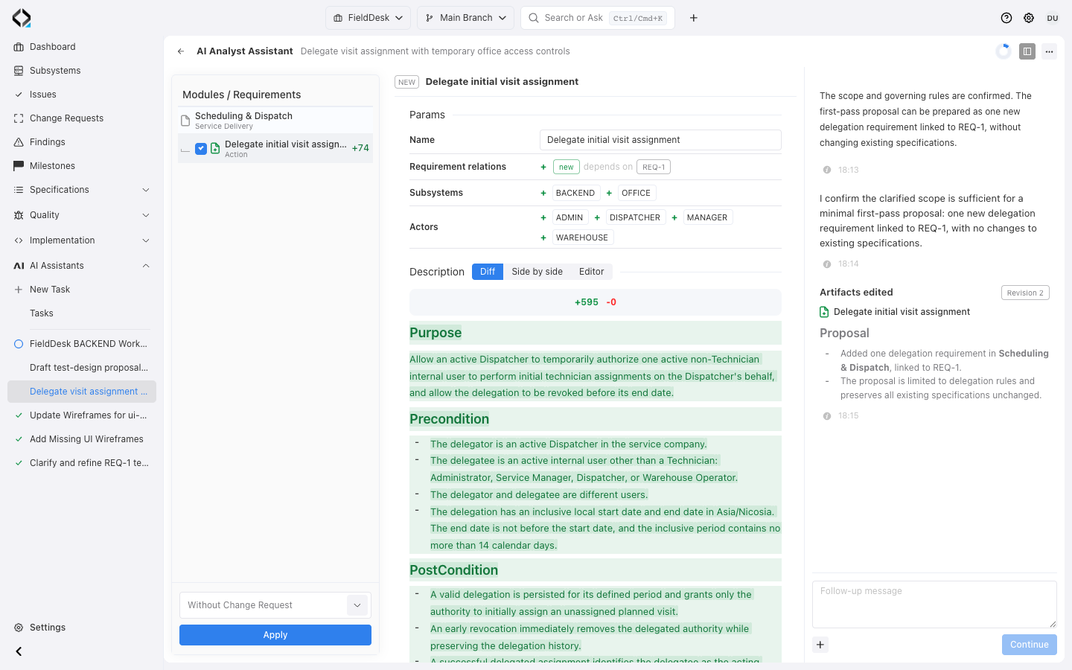This screenshot has height=670, width=1072.
Task: Click the OFFICE subsystem tag
Action: coord(636,193)
